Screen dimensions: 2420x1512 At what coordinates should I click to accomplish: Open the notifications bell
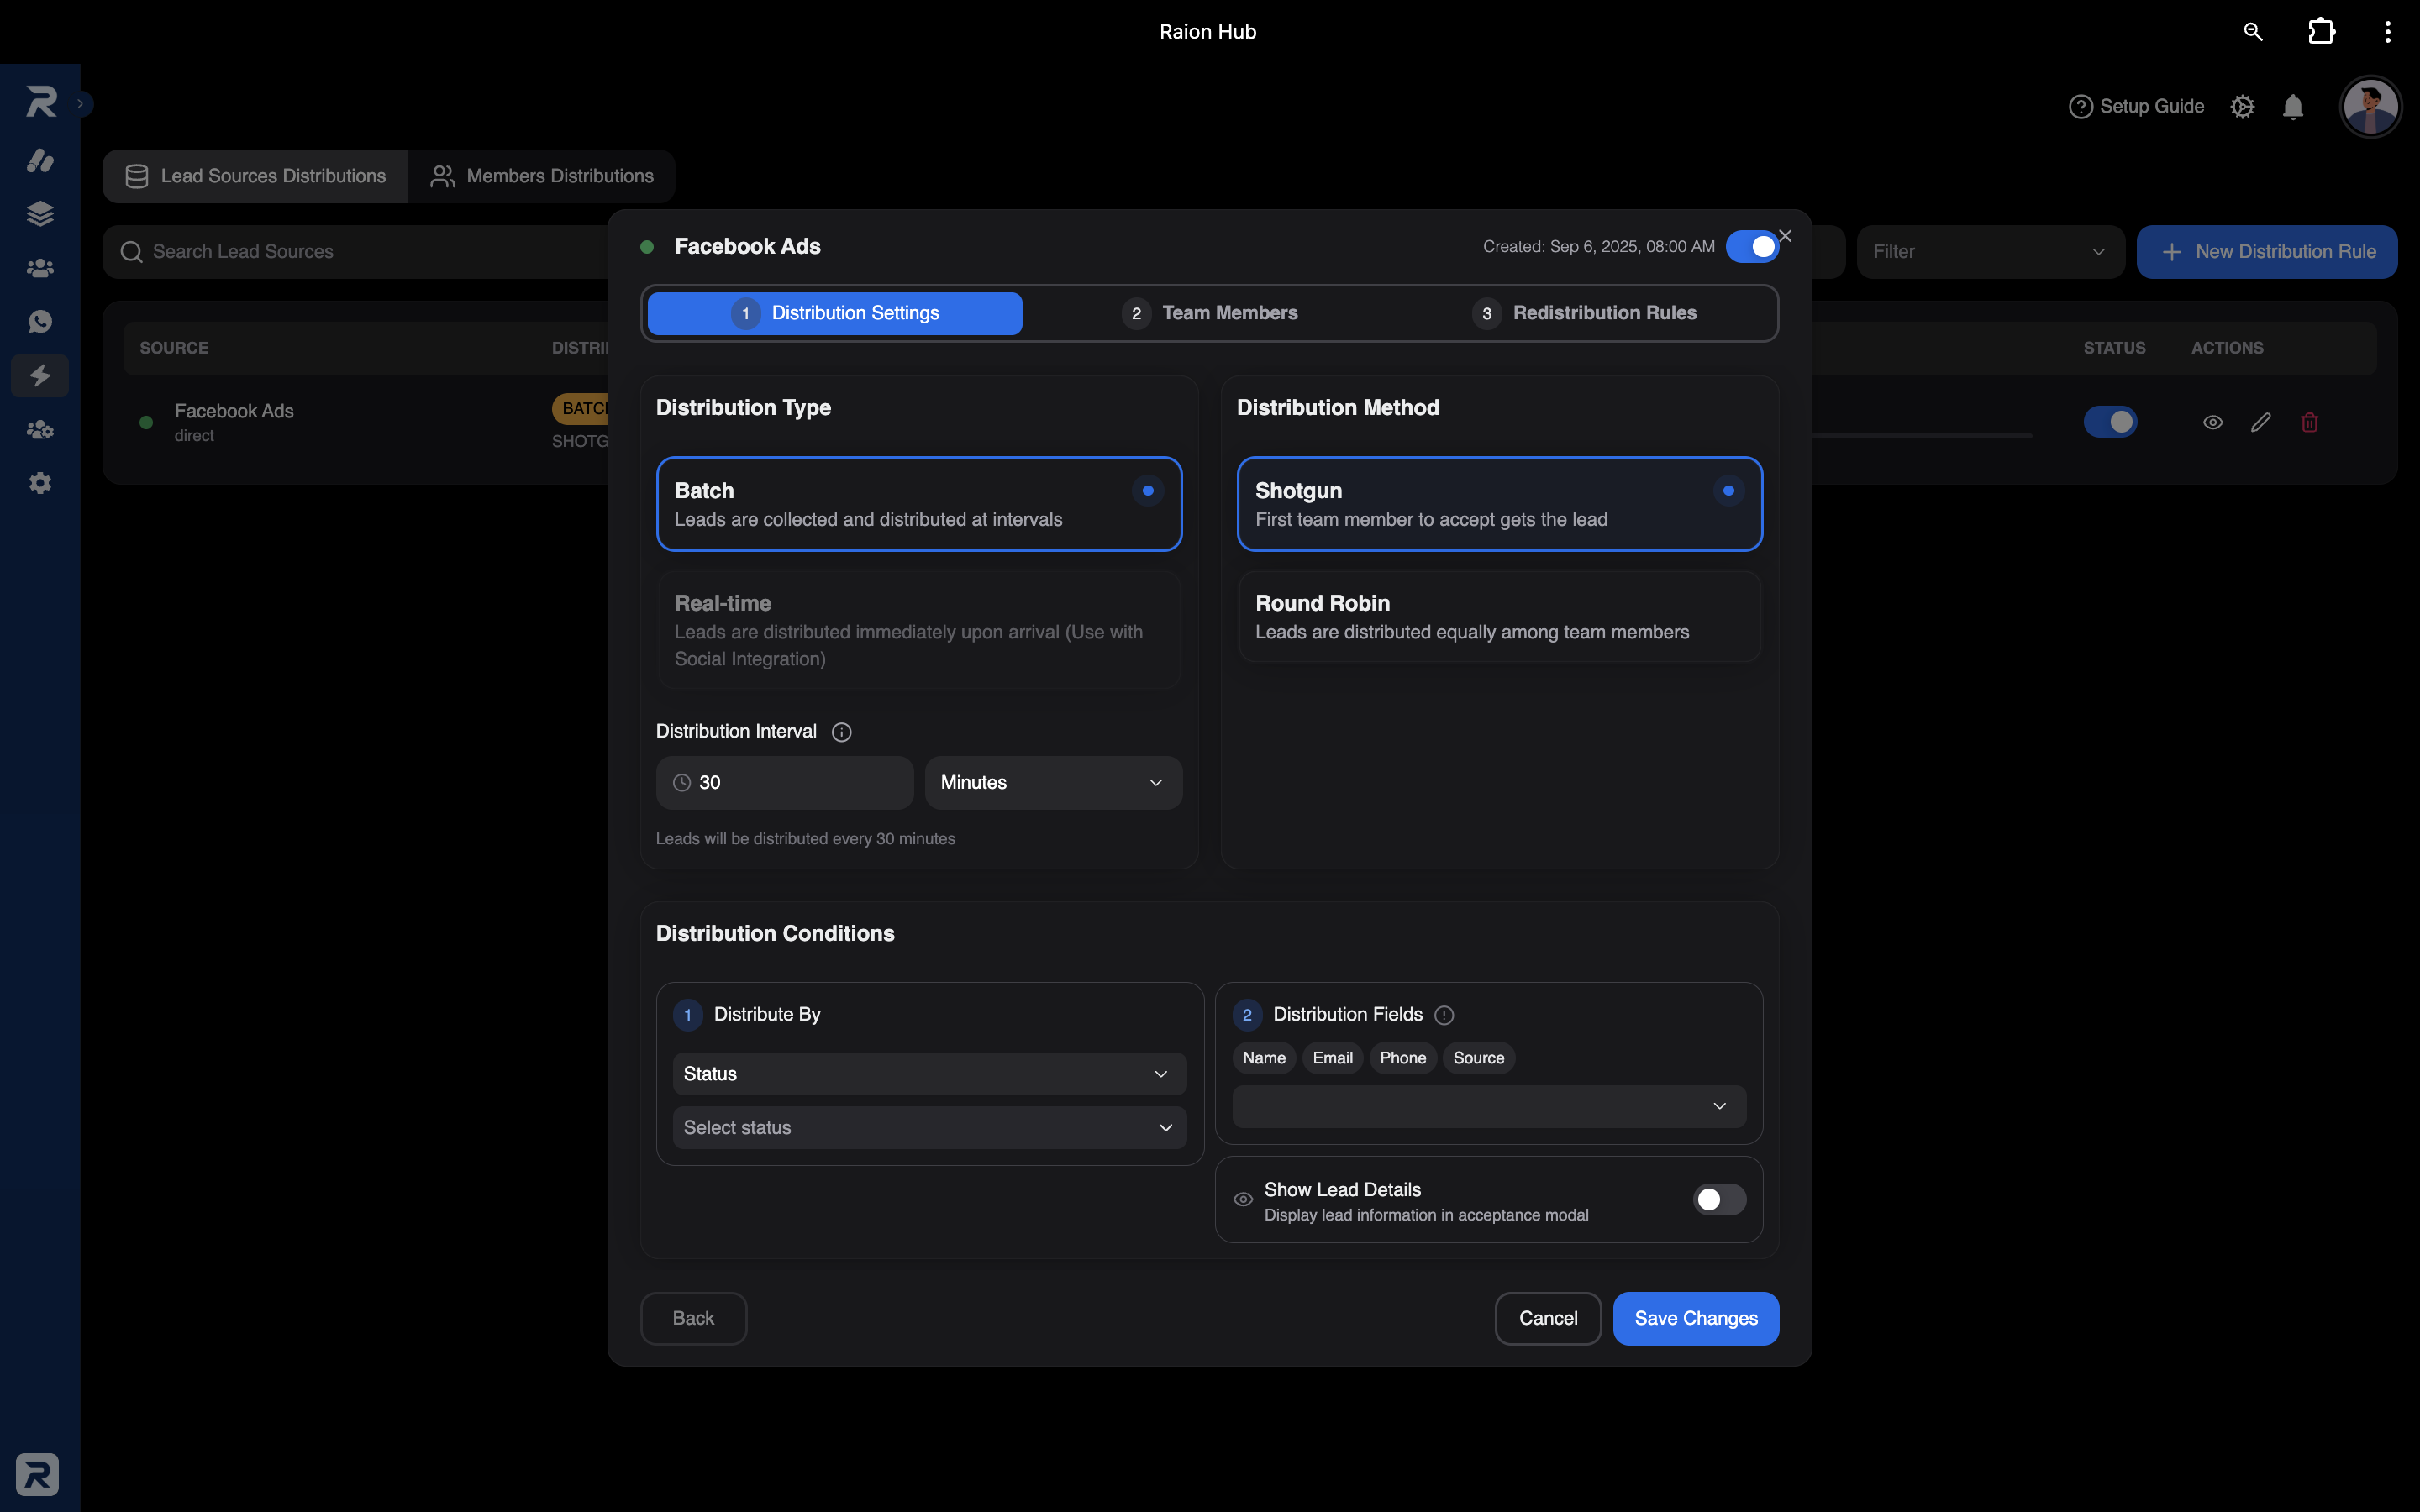click(x=2293, y=107)
